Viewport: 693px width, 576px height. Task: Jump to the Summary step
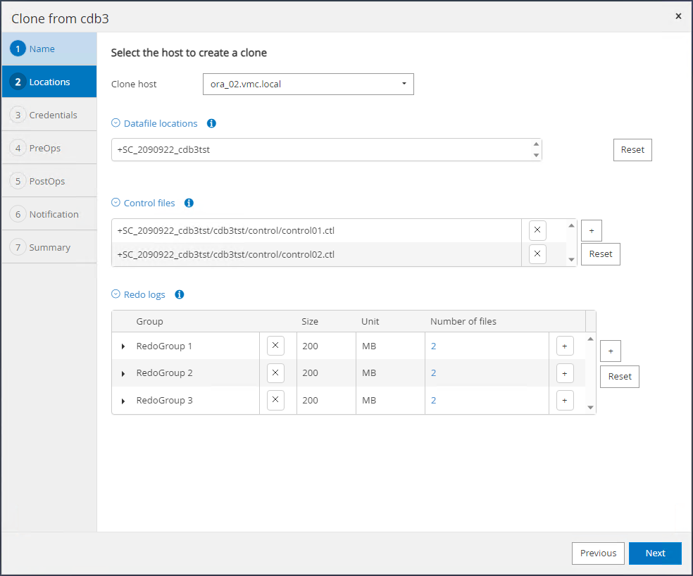pyautogui.click(x=49, y=247)
